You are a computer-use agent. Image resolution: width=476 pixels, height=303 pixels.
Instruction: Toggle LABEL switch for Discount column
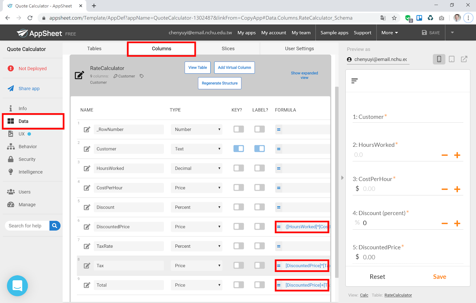coord(259,207)
